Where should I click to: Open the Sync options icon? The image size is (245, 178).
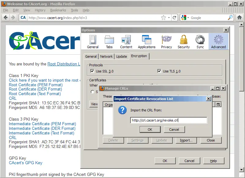click(x=200, y=40)
